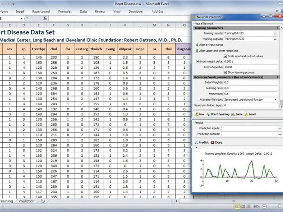283x212 pixels.
Task: Toggle Show learning process checkbox
Action: (x=225, y=72)
